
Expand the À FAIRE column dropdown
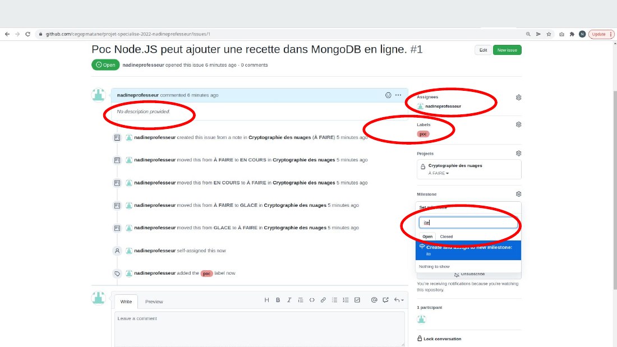[439, 174]
